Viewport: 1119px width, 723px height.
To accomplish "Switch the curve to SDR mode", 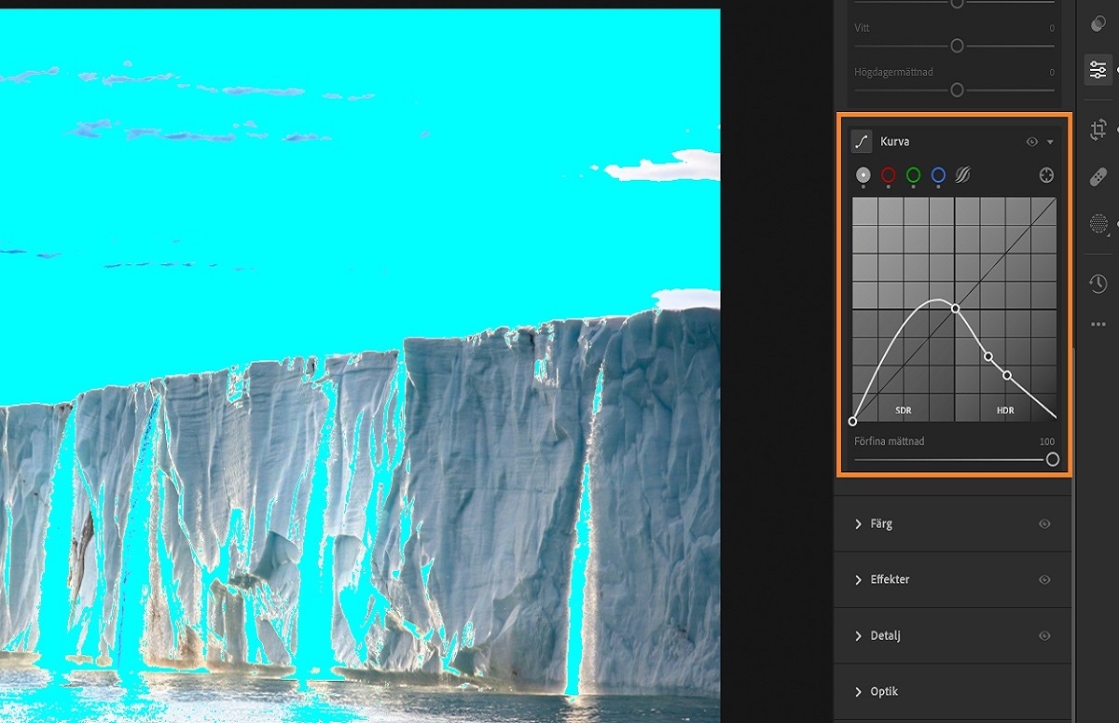I will 903,410.
